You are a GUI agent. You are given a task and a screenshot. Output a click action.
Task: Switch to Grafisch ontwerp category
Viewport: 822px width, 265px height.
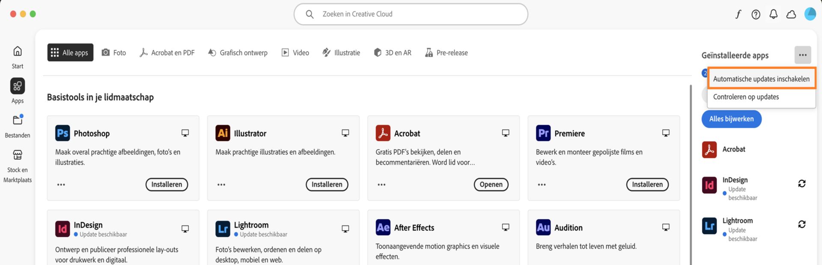[238, 52]
